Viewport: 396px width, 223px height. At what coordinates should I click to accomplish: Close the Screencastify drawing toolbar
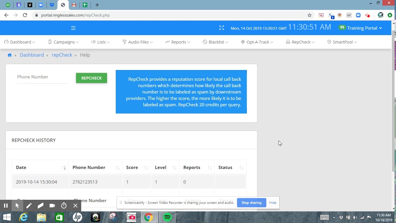(75, 206)
